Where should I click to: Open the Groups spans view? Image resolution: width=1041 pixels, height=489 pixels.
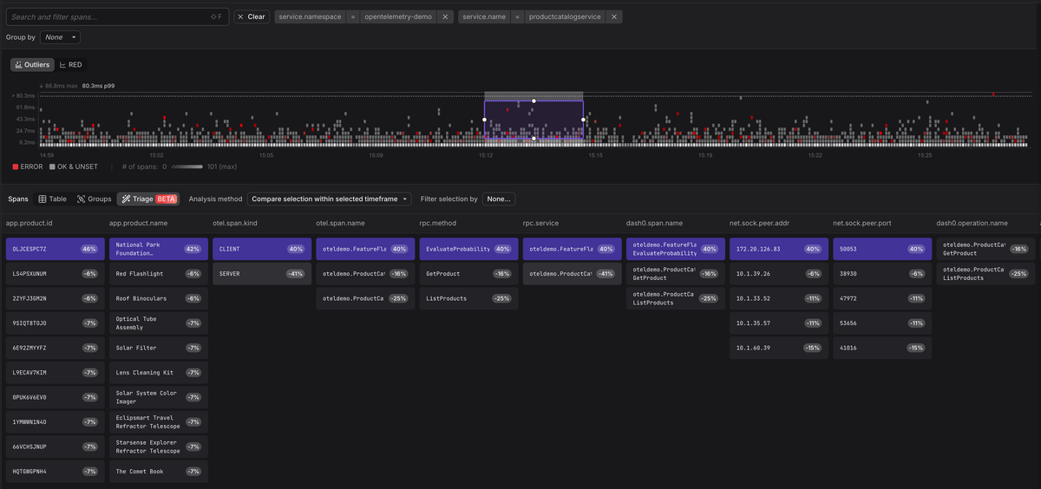(94, 199)
